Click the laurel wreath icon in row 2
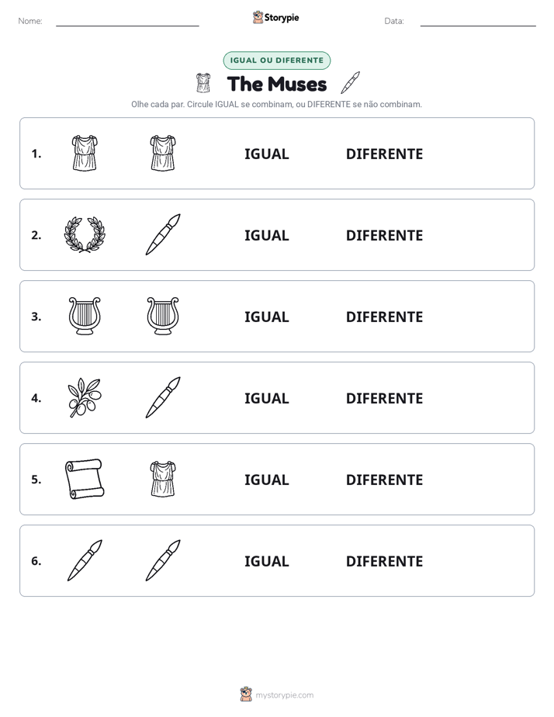The image size is (554, 717). click(x=85, y=234)
